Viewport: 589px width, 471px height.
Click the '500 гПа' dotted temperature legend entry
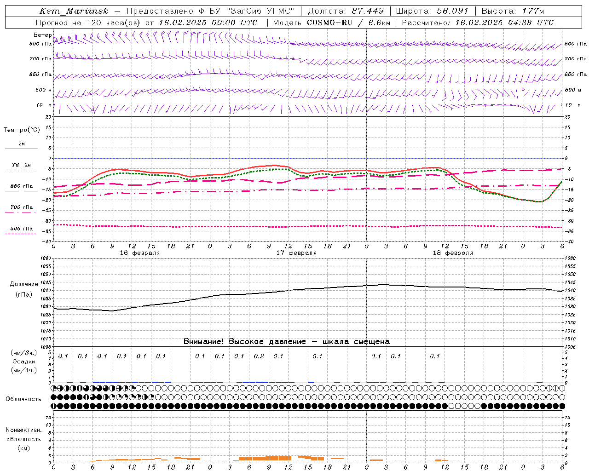[21, 229]
